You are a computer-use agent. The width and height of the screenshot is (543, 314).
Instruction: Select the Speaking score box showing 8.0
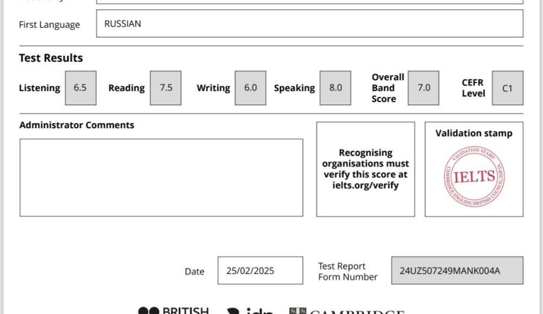[x=335, y=88]
